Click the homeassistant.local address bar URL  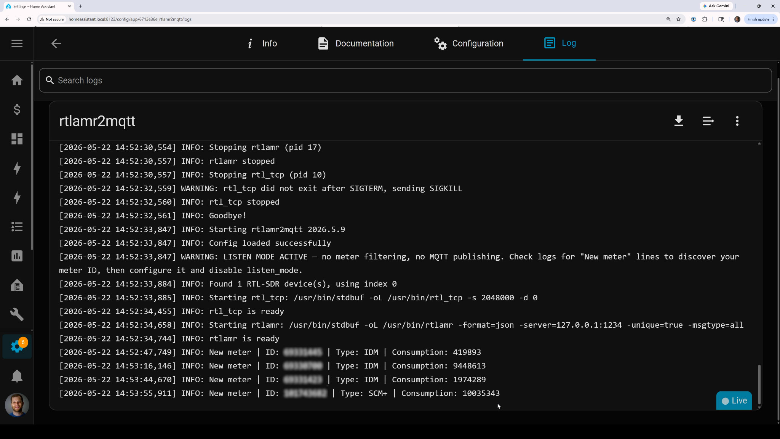click(x=130, y=19)
